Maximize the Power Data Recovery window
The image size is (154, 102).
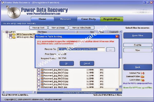148,3
